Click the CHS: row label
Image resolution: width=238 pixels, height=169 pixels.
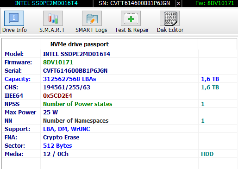pyautogui.click(x=11, y=88)
